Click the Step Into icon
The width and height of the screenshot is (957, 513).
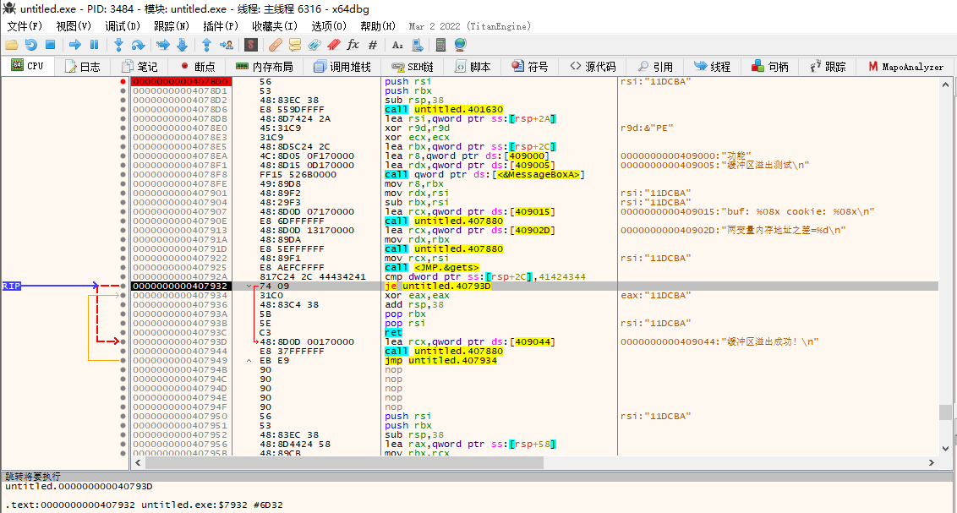pos(119,45)
